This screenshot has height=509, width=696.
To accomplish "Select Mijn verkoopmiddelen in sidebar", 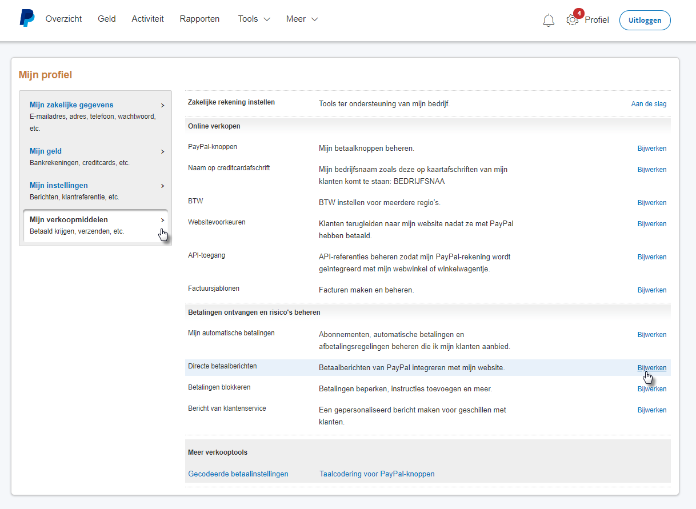I will tap(69, 220).
